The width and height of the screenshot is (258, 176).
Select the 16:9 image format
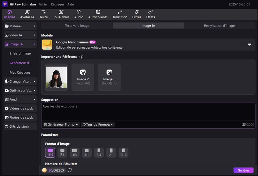50,153
